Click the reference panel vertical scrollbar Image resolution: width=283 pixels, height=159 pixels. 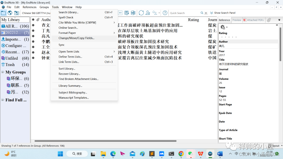[280, 44]
